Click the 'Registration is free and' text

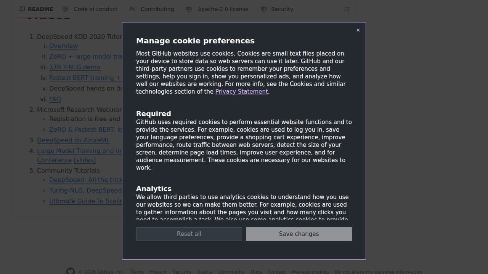[85, 119]
